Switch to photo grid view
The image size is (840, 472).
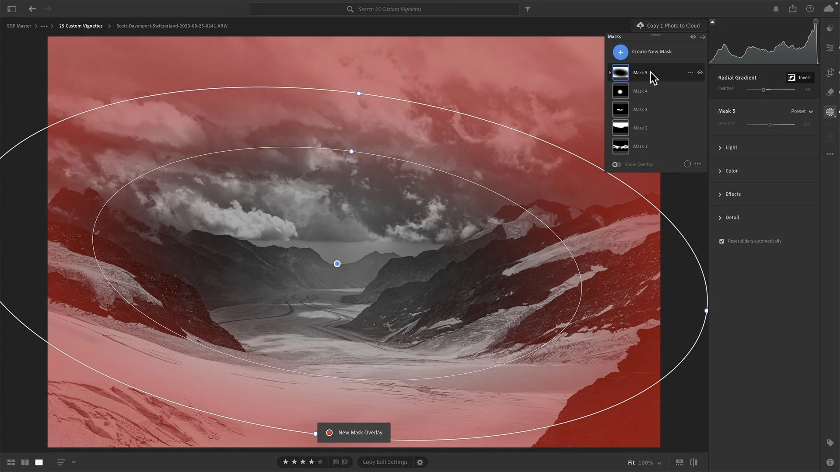11,462
